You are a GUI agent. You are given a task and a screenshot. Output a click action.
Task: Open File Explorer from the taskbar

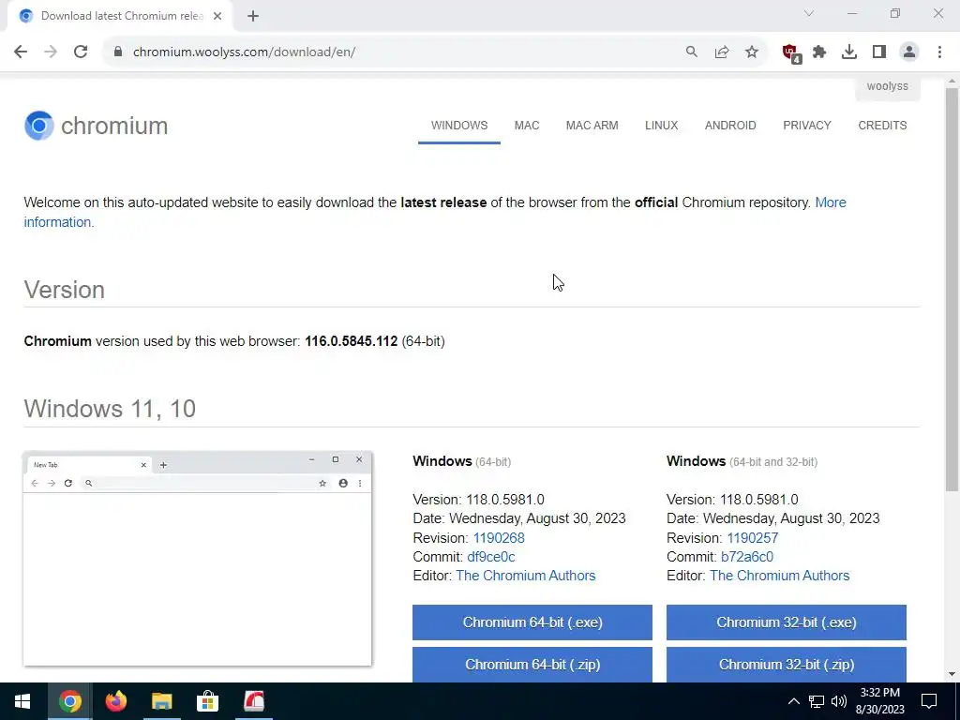(161, 701)
